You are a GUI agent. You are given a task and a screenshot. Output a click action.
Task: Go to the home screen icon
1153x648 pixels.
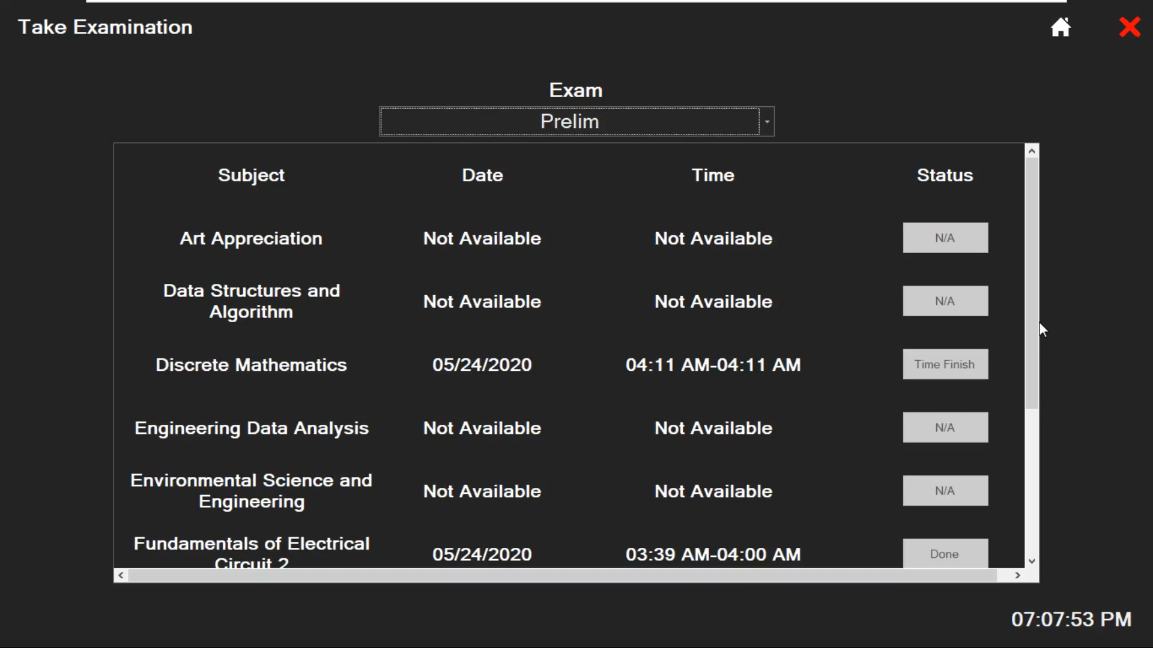point(1061,27)
